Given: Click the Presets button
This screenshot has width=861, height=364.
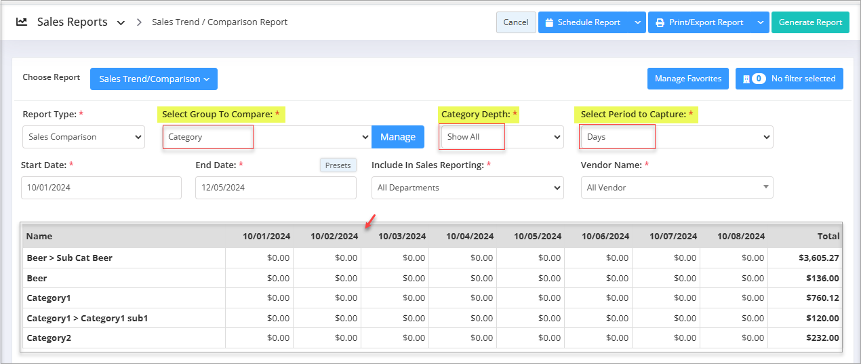Looking at the screenshot, I should click(338, 165).
